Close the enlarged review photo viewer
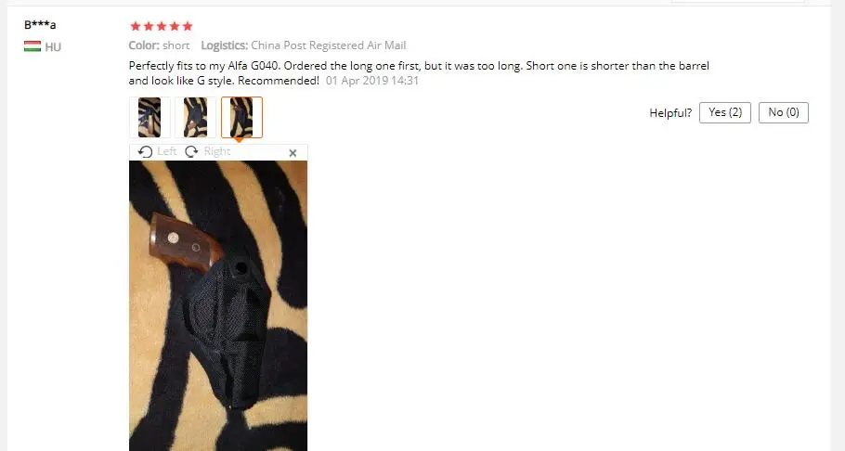Viewport: 845px width, 451px height. (292, 153)
